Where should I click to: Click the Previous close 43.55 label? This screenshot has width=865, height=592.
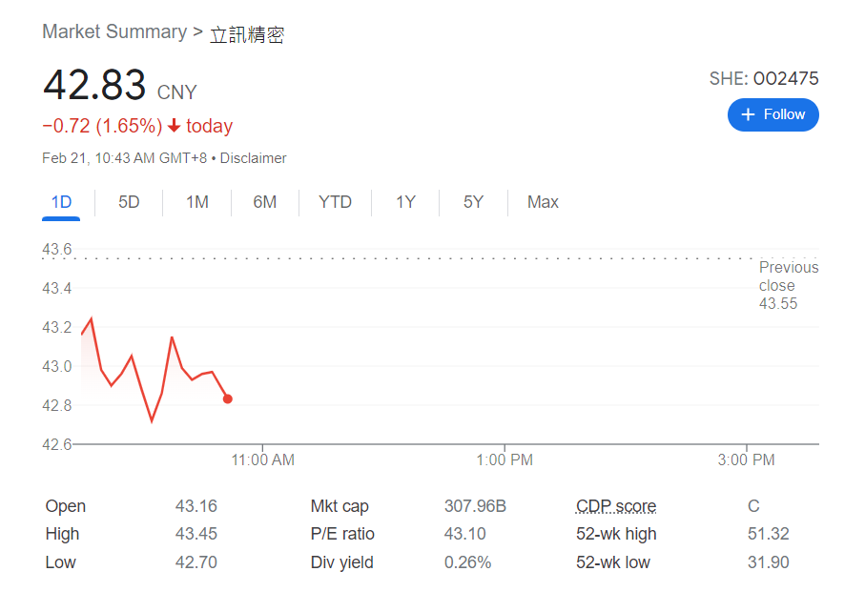[788, 286]
